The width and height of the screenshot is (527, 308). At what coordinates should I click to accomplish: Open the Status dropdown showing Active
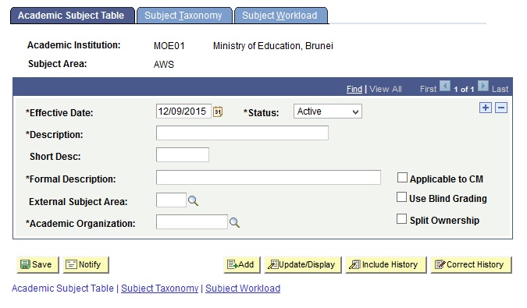(328, 112)
